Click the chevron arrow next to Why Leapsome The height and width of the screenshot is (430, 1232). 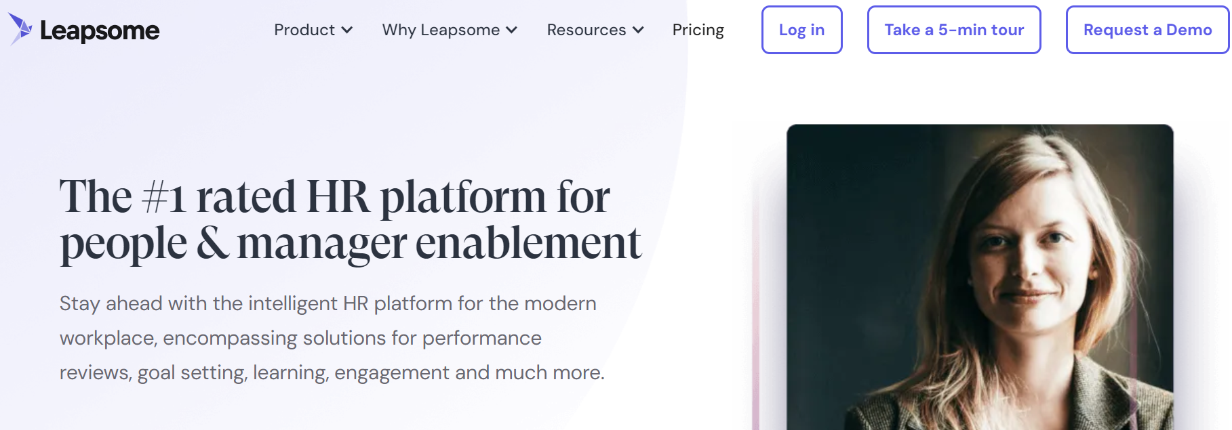[x=512, y=30]
